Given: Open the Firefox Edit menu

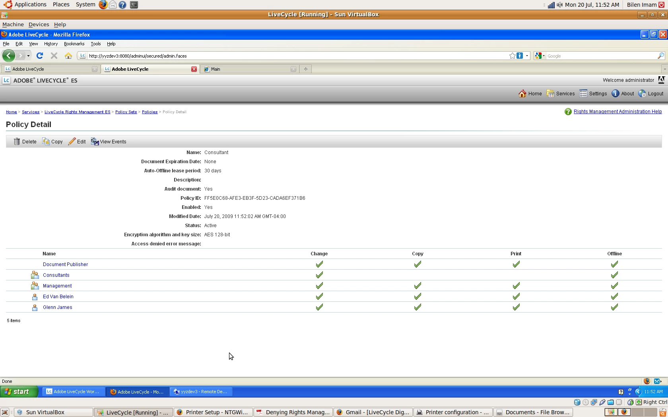Looking at the screenshot, I should [x=19, y=44].
